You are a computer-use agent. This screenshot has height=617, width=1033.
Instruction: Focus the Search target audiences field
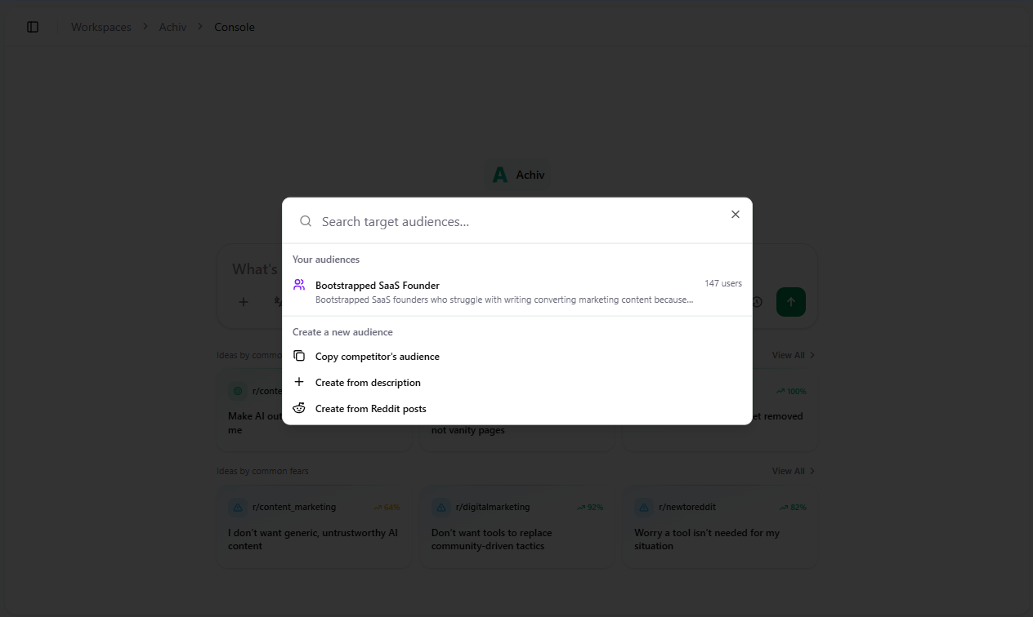[517, 221]
